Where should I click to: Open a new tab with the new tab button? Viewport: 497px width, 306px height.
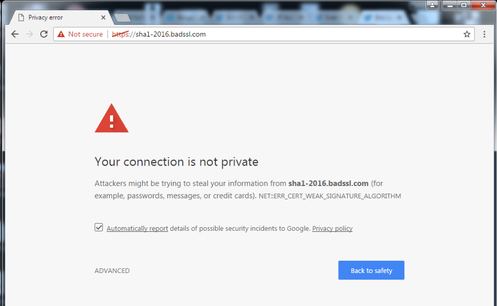[x=122, y=18]
